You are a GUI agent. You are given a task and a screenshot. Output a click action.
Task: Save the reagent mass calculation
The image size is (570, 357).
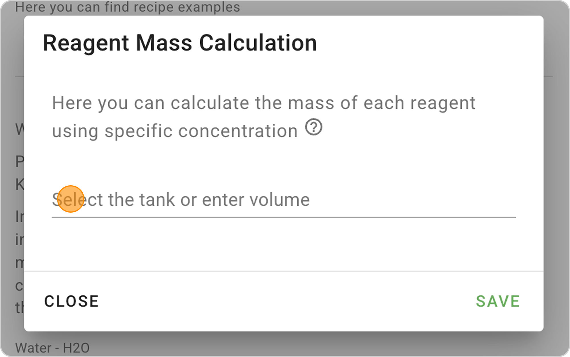(x=498, y=301)
